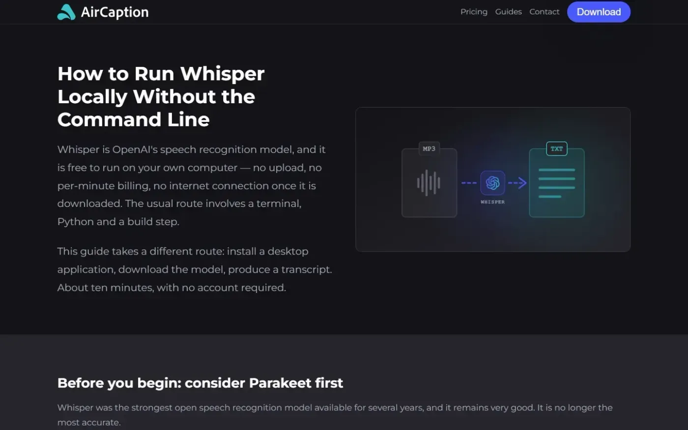Click the 'Before you begin: consider Parakeet first' heading
The image size is (688, 430).
pos(200,383)
